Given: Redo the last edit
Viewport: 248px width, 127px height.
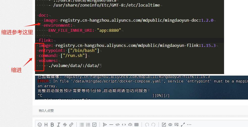Looking at the screenshot, I should coord(153,125).
